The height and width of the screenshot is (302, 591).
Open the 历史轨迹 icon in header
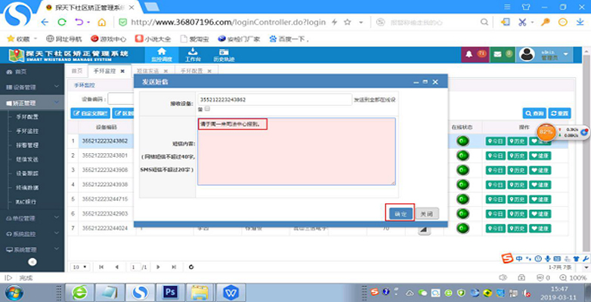[224, 54]
